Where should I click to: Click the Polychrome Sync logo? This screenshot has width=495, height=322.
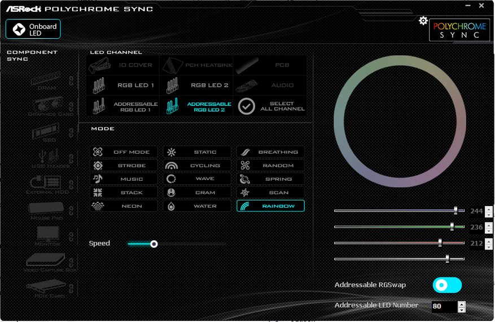(459, 30)
